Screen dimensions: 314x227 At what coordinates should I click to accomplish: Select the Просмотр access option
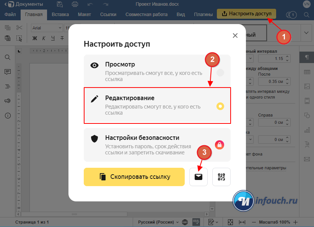click(157, 71)
